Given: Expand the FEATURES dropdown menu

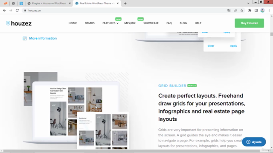Looking at the screenshot, I should click(110, 23).
